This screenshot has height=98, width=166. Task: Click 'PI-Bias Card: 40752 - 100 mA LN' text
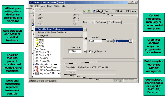tap(93, 67)
